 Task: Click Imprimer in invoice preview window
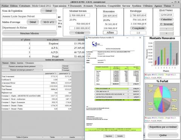tap(109, 136)
